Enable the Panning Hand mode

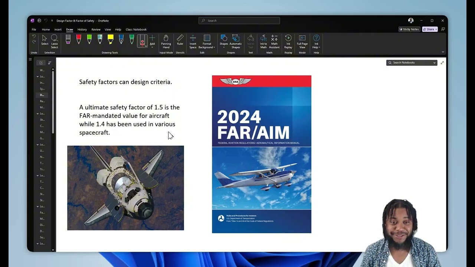166,41
